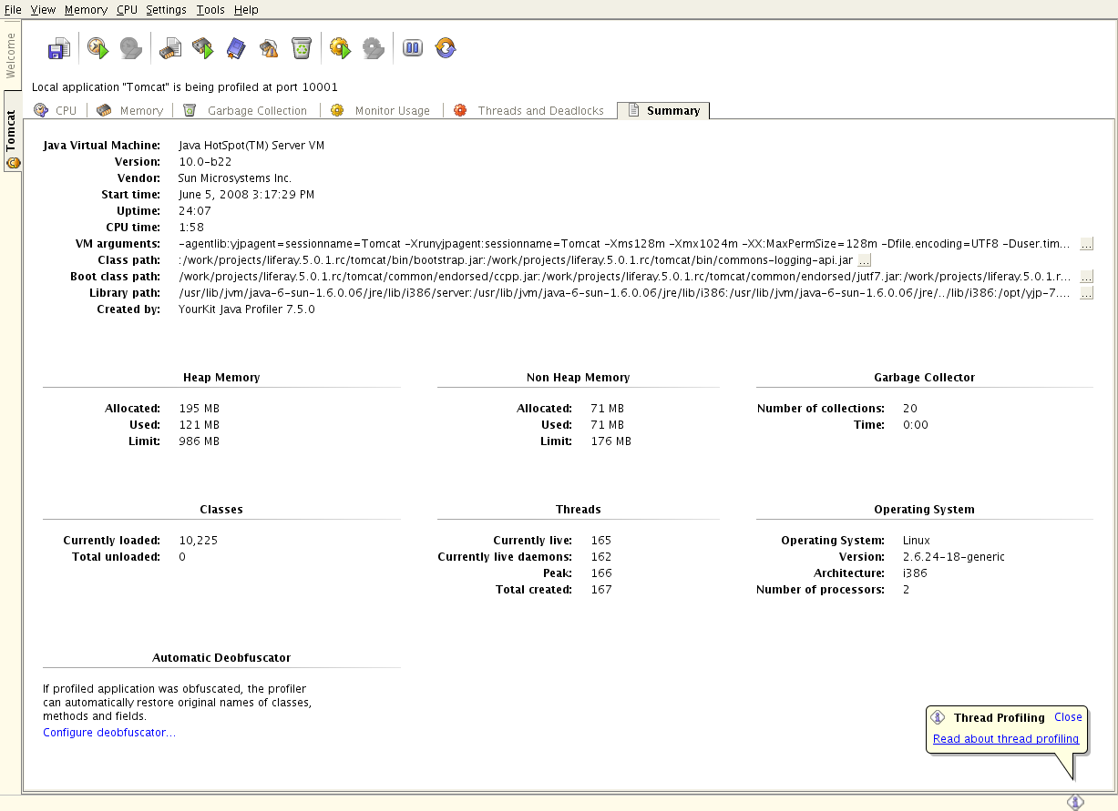This screenshot has width=1118, height=811.
Task: Click the blue book generation icon
Action: [x=236, y=48]
